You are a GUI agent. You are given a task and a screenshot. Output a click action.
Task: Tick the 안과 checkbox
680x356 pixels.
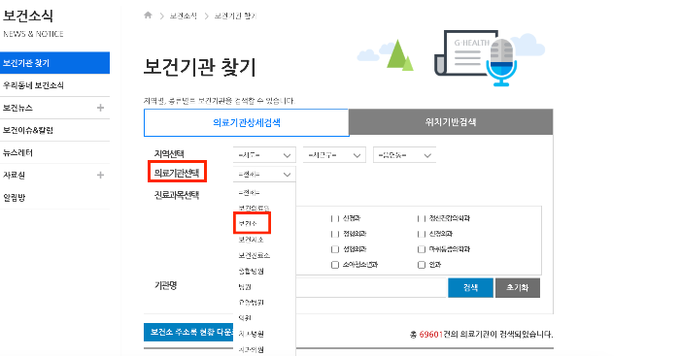pos(421,265)
